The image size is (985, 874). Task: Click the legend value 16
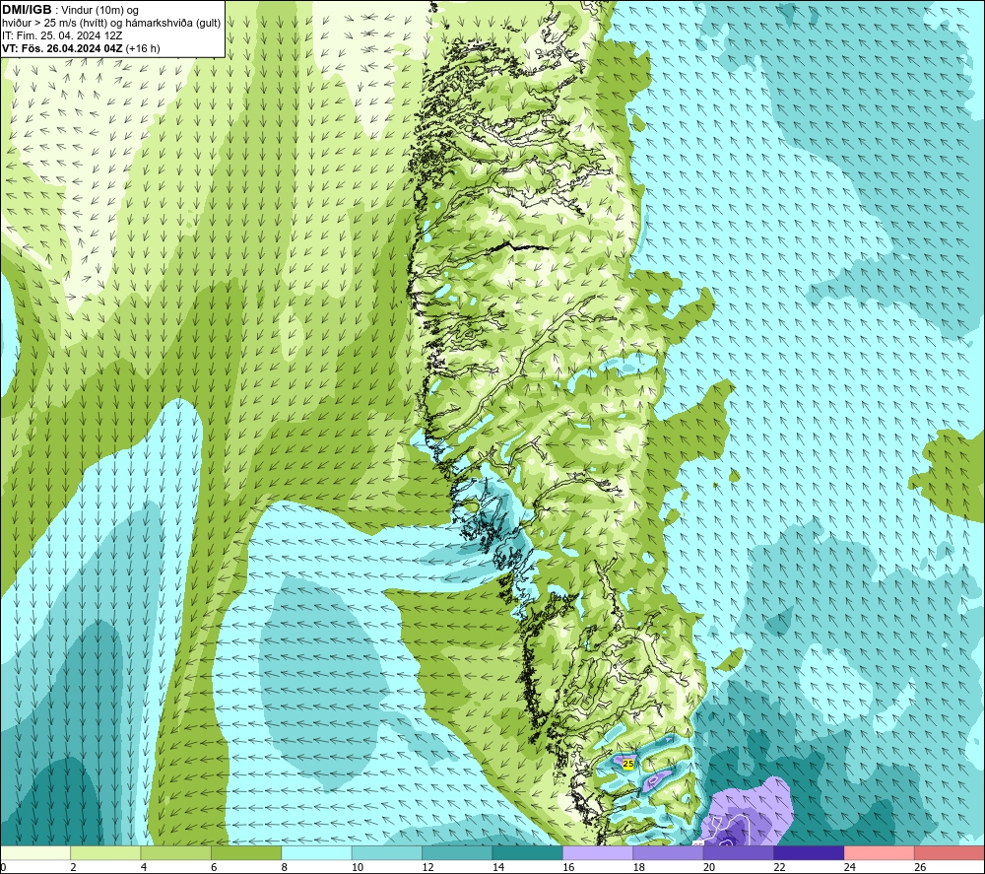[568, 867]
